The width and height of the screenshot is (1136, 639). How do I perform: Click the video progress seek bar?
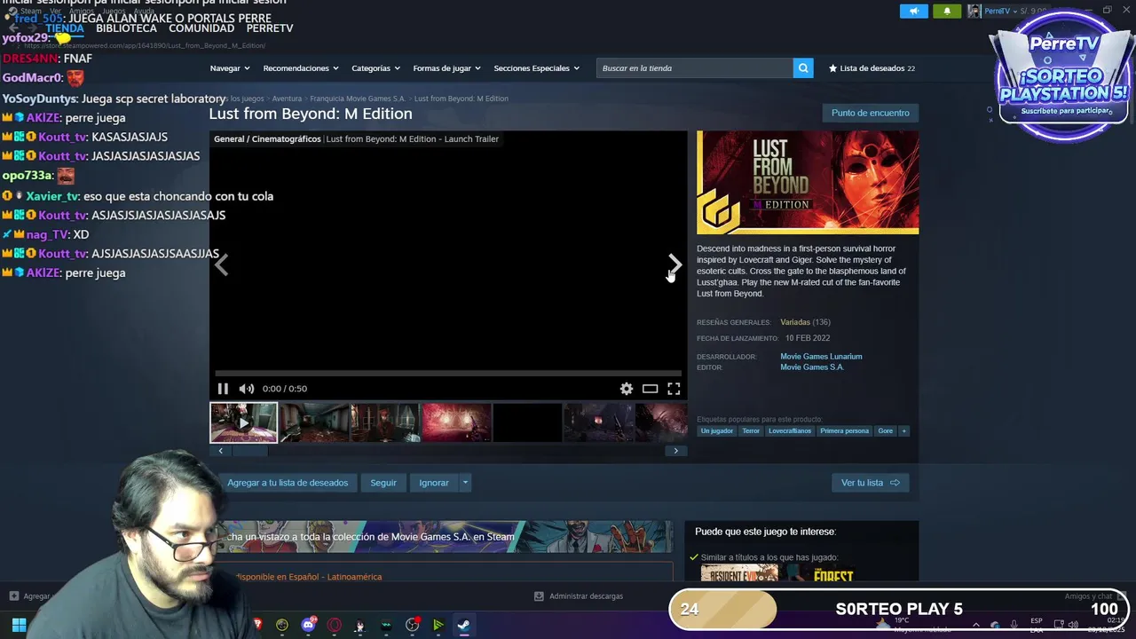(448, 374)
